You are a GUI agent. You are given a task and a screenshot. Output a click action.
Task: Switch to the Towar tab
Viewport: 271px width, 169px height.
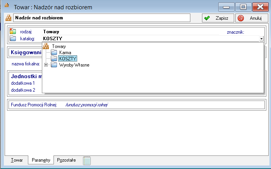[17, 160]
